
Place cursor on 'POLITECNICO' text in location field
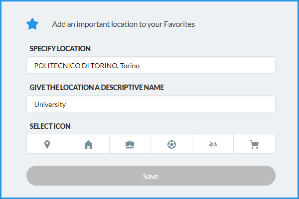55,65
